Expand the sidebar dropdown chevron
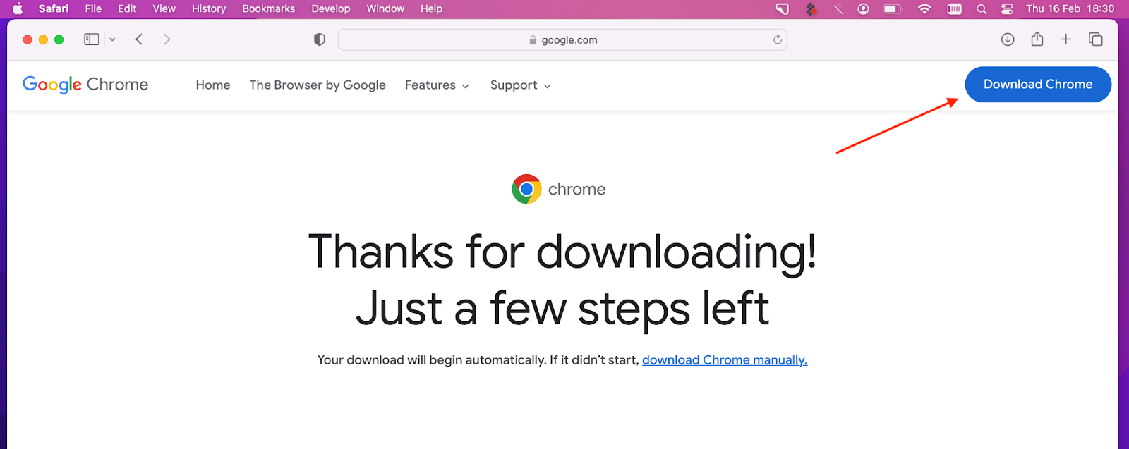This screenshot has width=1129, height=449. (x=112, y=39)
